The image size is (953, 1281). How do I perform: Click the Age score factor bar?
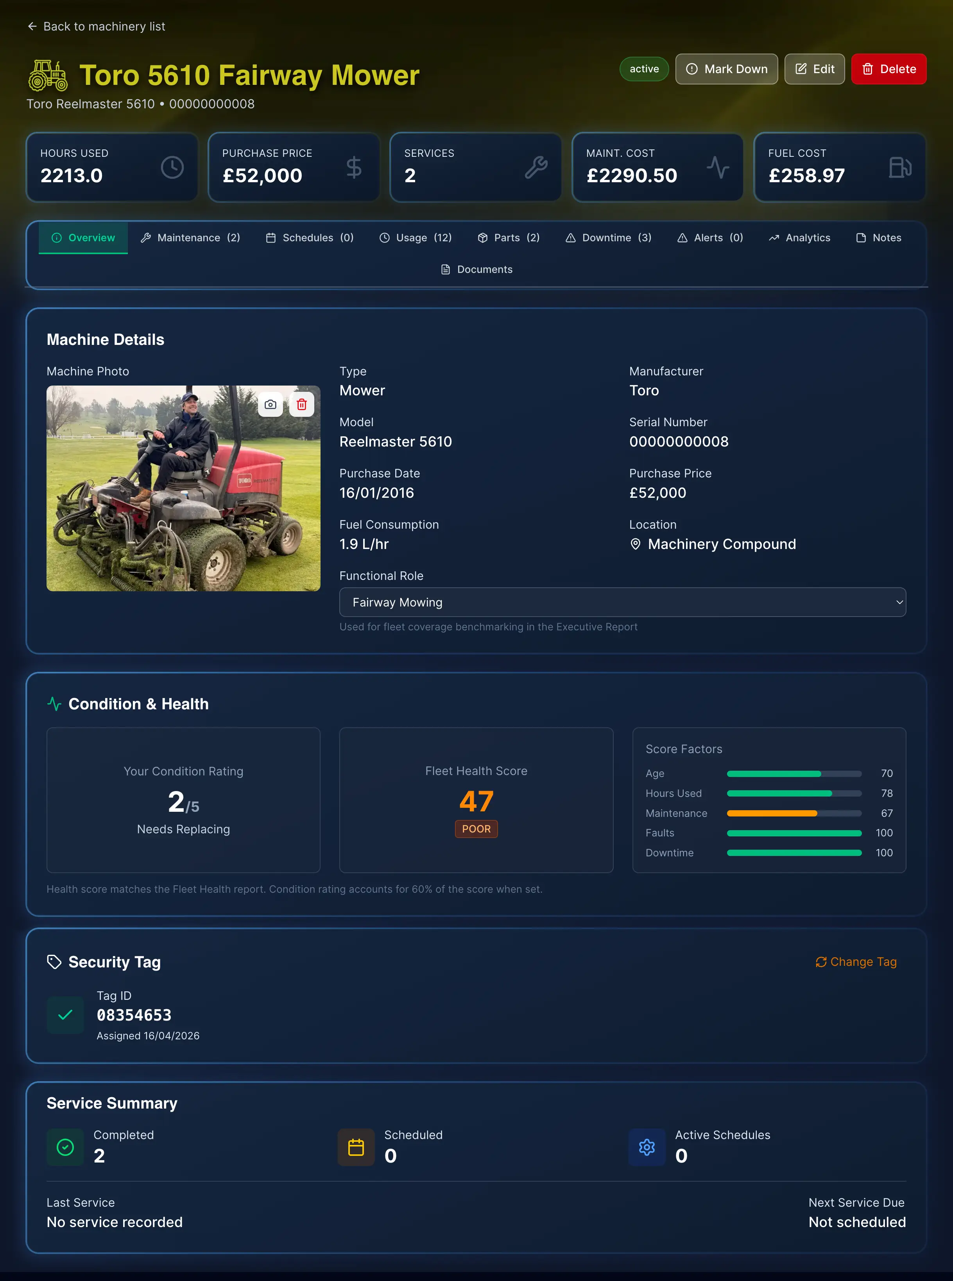coord(794,774)
